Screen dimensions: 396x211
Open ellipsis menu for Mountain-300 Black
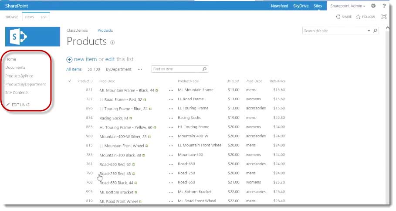pyautogui.click(x=171, y=155)
